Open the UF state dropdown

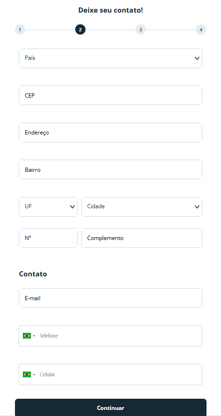click(48, 207)
